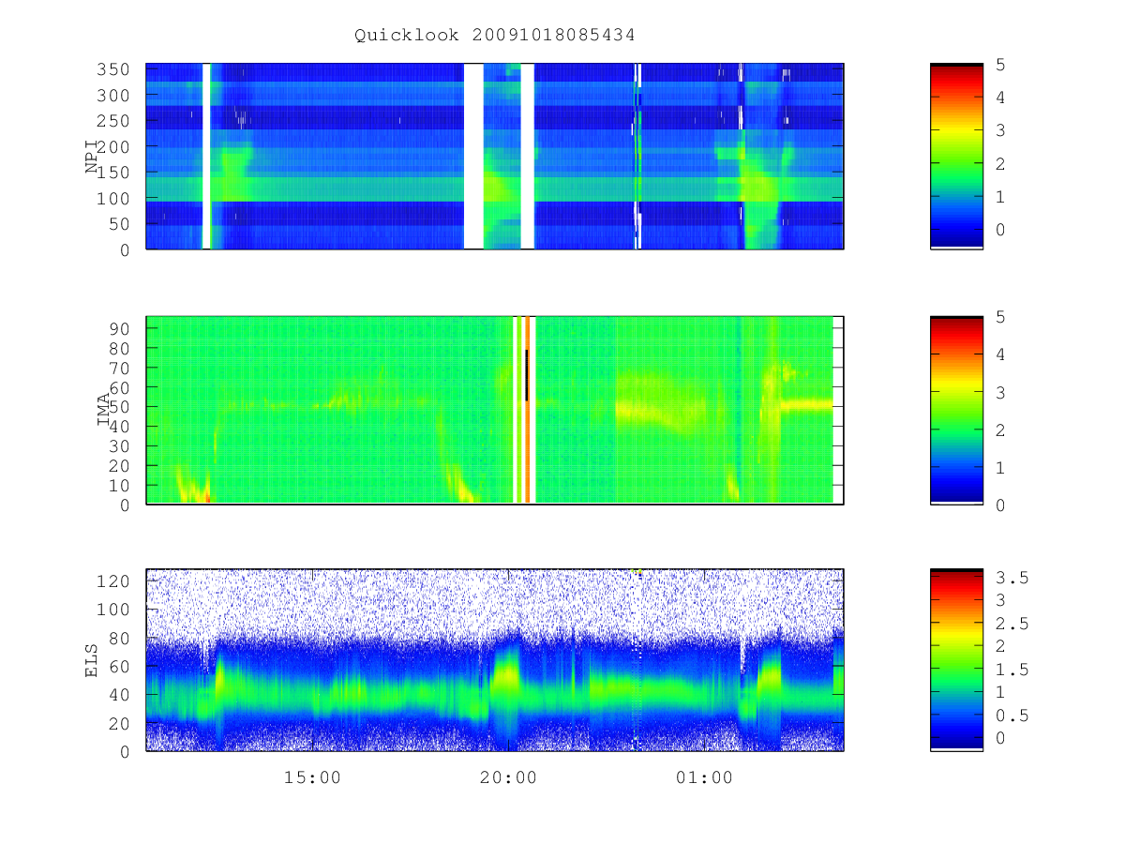Click the IMA y-axis label
1125x844 pixels.
click(103, 411)
